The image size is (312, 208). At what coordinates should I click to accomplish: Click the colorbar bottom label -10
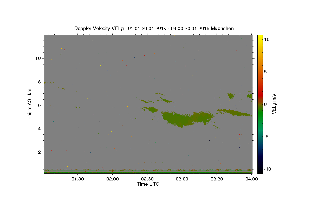[x=268, y=169]
